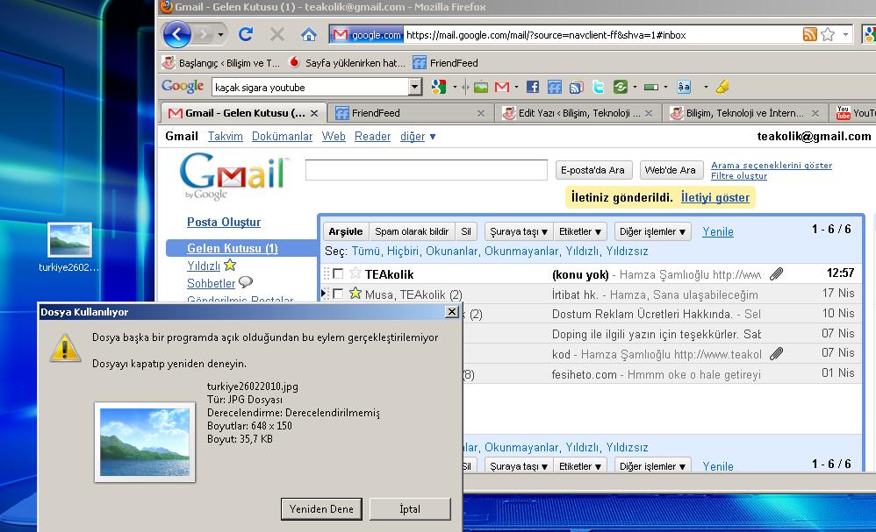This screenshot has width=876, height=532.
Task: Click the Arşivle button
Action: (x=346, y=231)
